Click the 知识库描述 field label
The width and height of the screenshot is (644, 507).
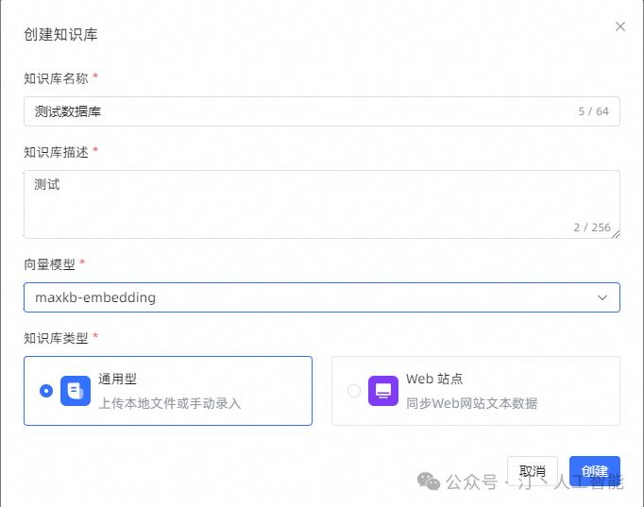(56, 151)
